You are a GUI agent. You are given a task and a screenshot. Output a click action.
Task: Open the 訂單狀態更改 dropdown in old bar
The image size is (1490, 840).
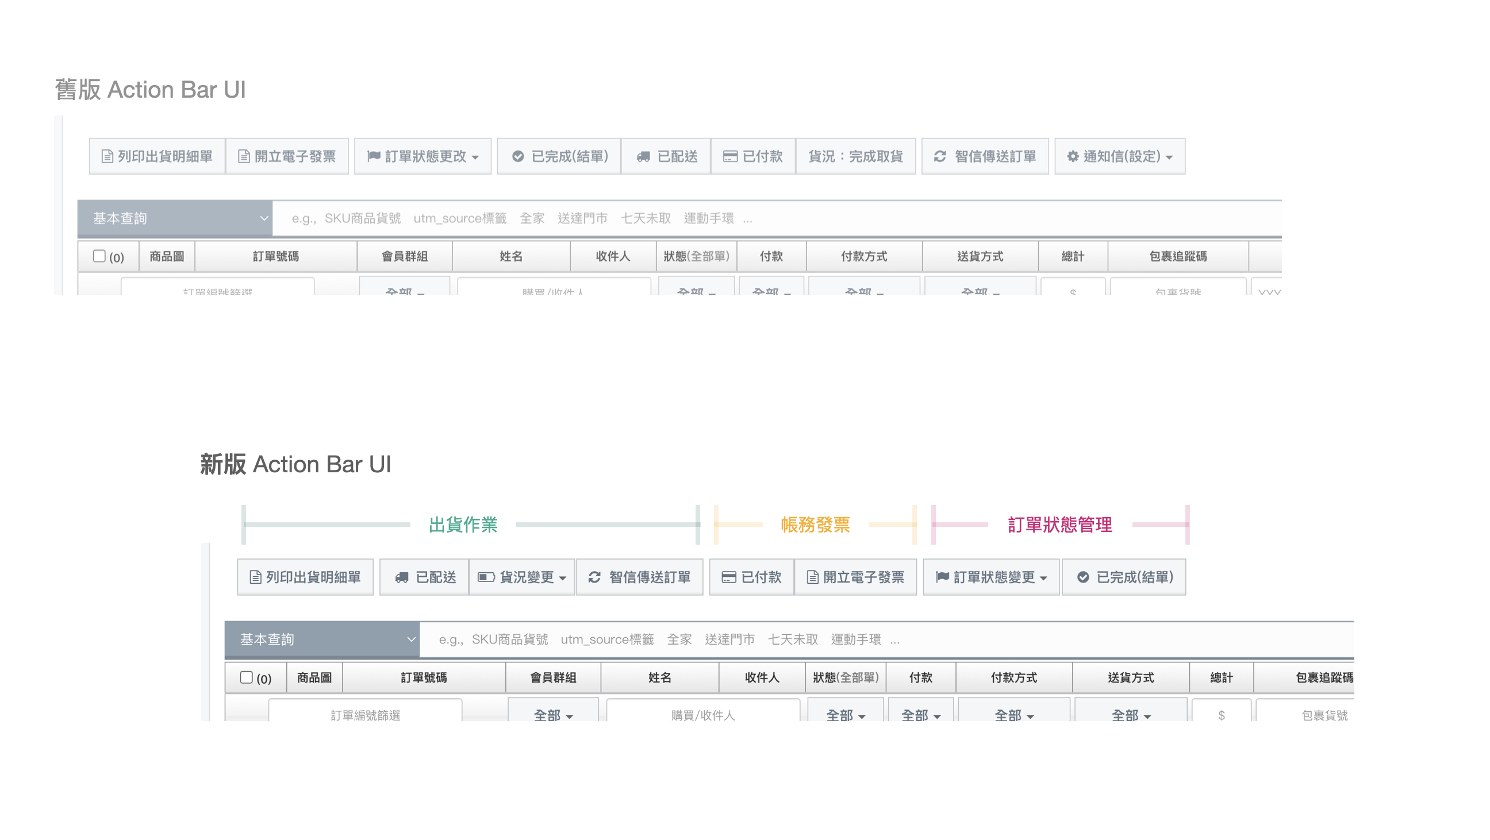click(423, 156)
